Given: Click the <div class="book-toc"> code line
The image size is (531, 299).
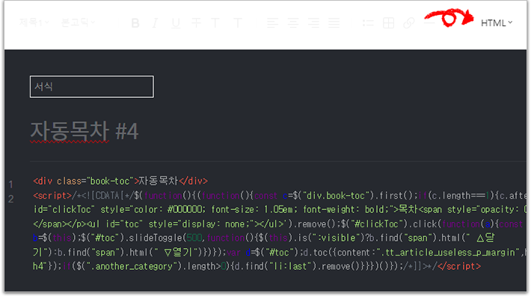Looking at the screenshot, I should click(x=120, y=181).
